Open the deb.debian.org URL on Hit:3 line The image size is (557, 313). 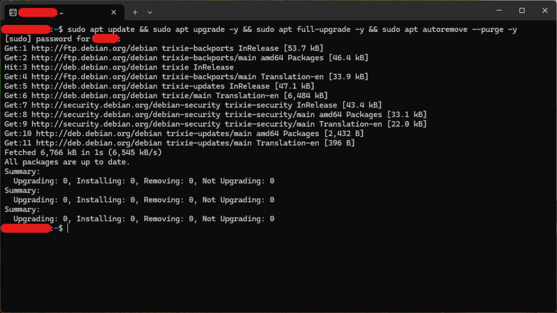95,67
